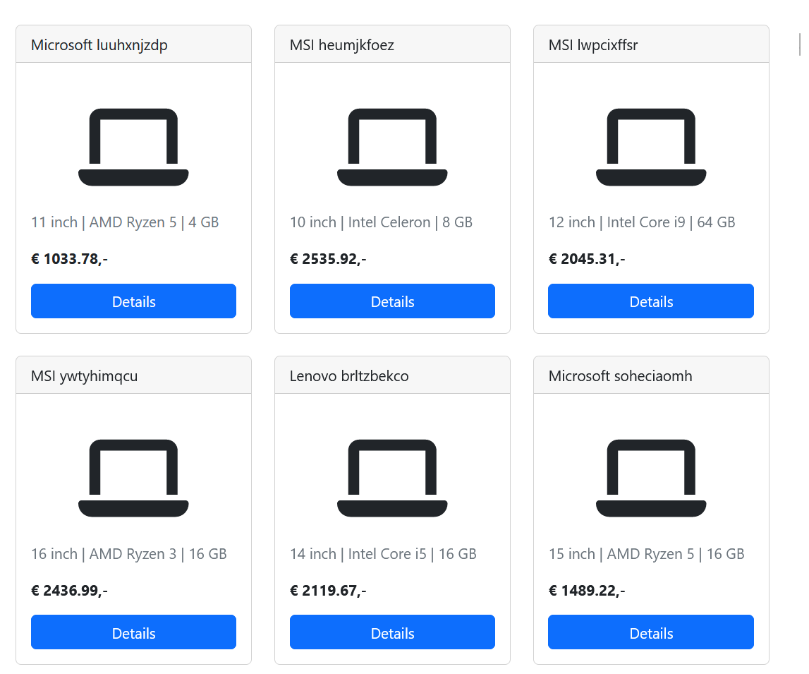The height and width of the screenshot is (674, 809).
Task: View Details of Microsoft soheciaomh
Action: click(651, 632)
